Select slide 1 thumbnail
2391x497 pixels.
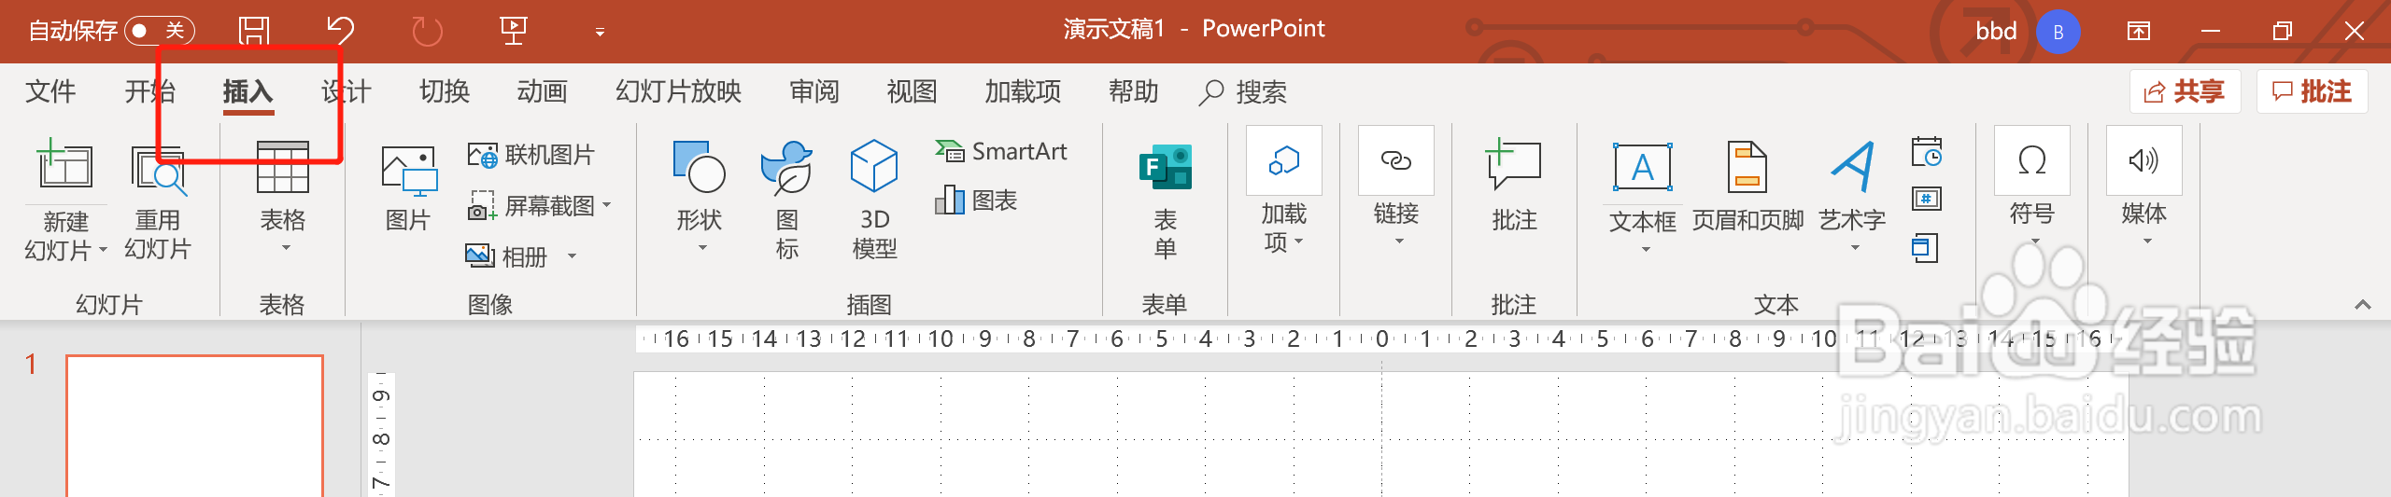tap(194, 425)
